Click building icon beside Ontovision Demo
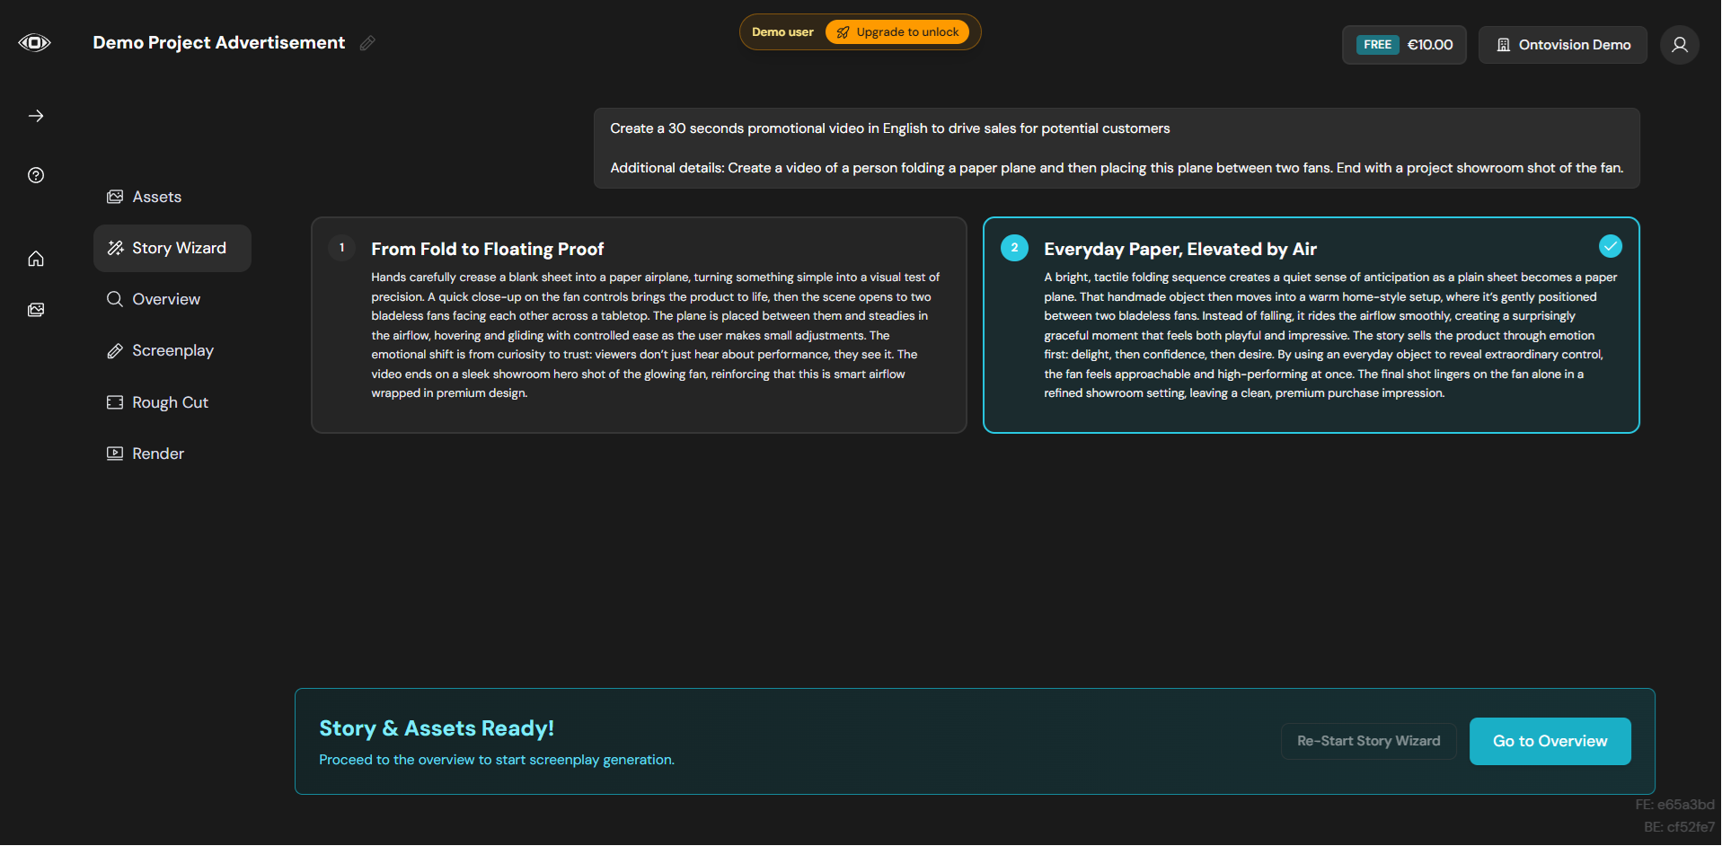 (x=1503, y=45)
